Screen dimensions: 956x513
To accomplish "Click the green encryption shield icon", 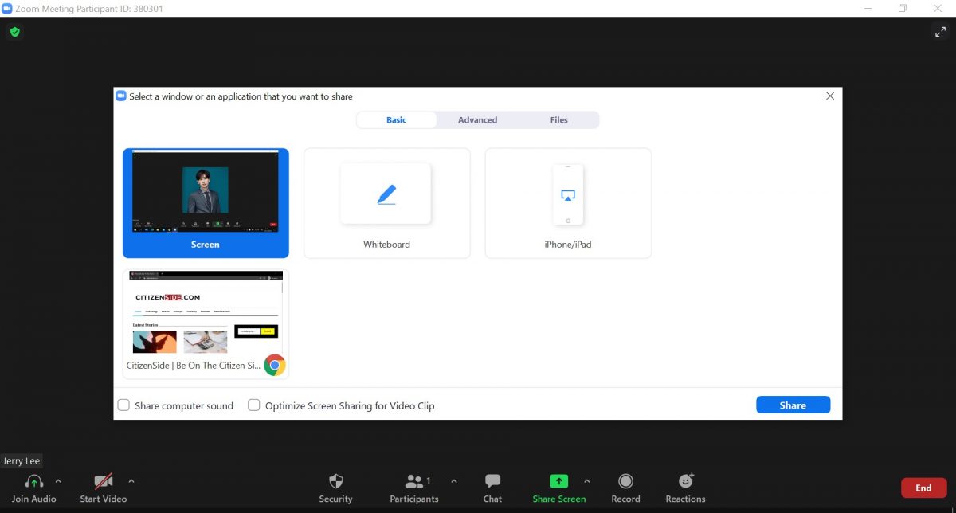I will 14,33.
